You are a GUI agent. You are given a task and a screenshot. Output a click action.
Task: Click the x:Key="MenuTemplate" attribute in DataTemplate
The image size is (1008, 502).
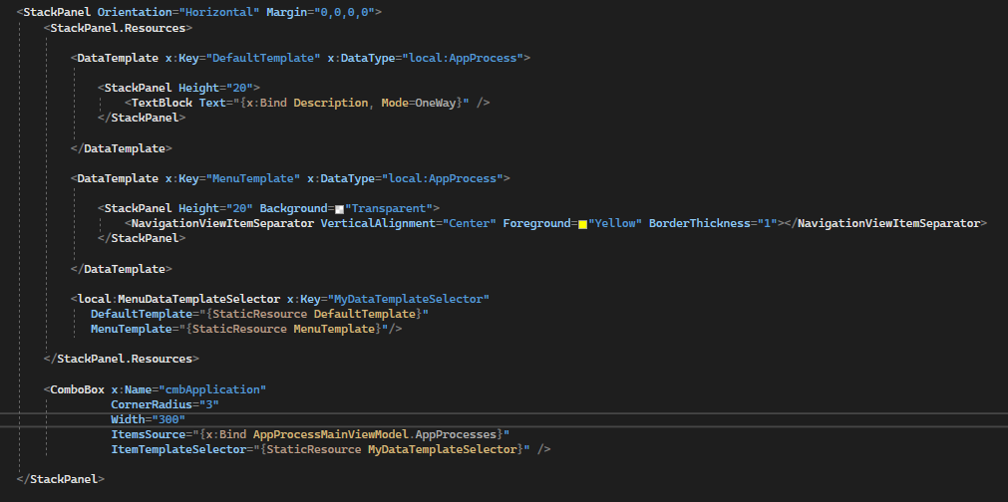[232, 178]
